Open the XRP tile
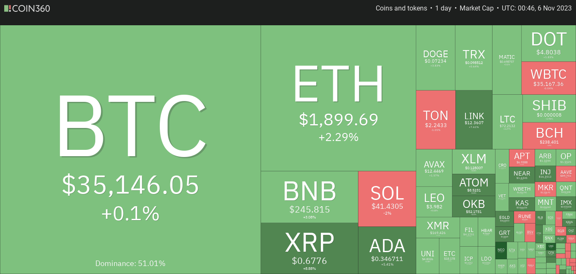Screen dimensions: 576x274 [310, 248]
